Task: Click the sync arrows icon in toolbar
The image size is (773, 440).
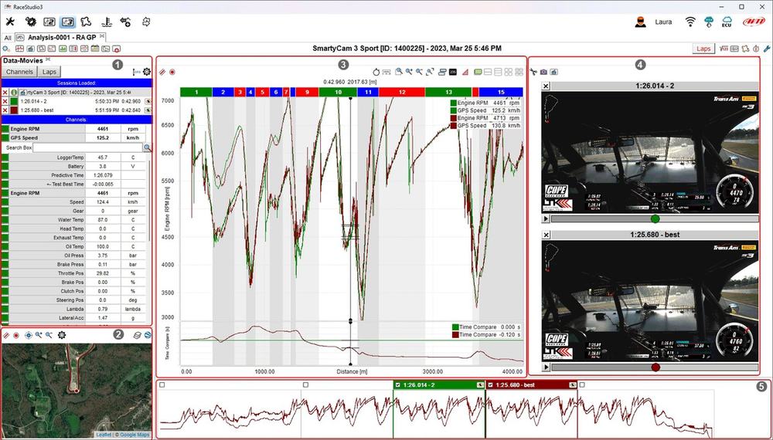Action: (145, 22)
